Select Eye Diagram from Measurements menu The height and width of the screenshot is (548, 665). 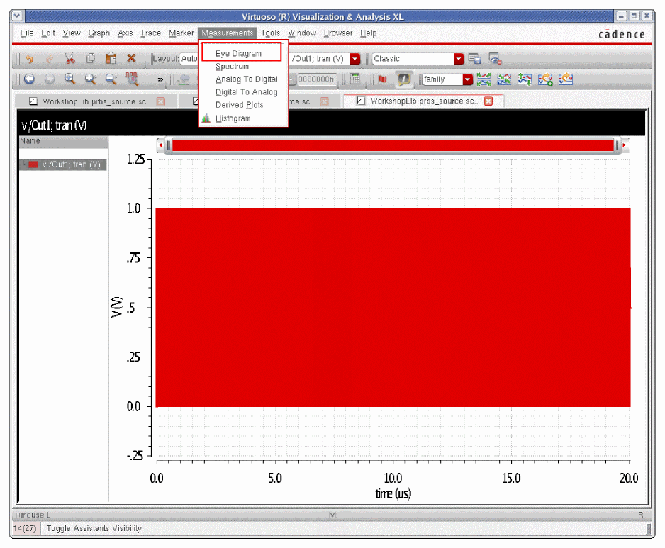pos(239,53)
